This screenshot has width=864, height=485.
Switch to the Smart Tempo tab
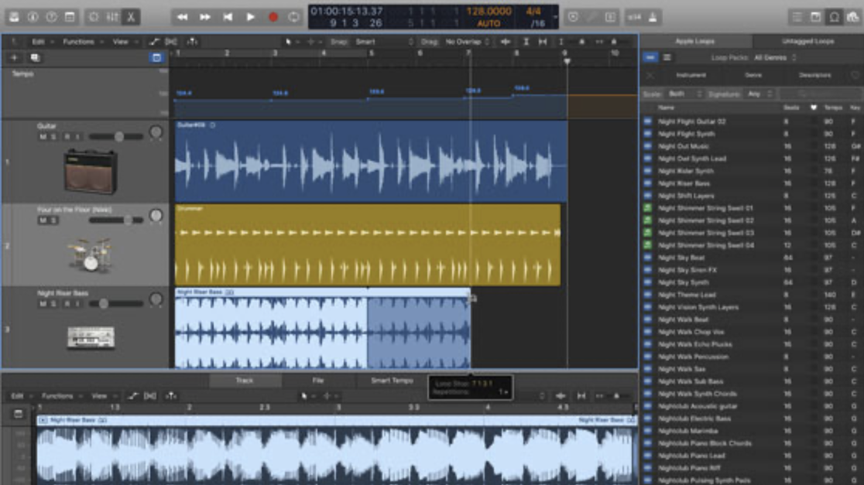pos(392,381)
